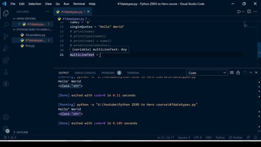The image size is (261, 147).
Task: Click the file path in the Running output line
Action: click(x=147, y=105)
